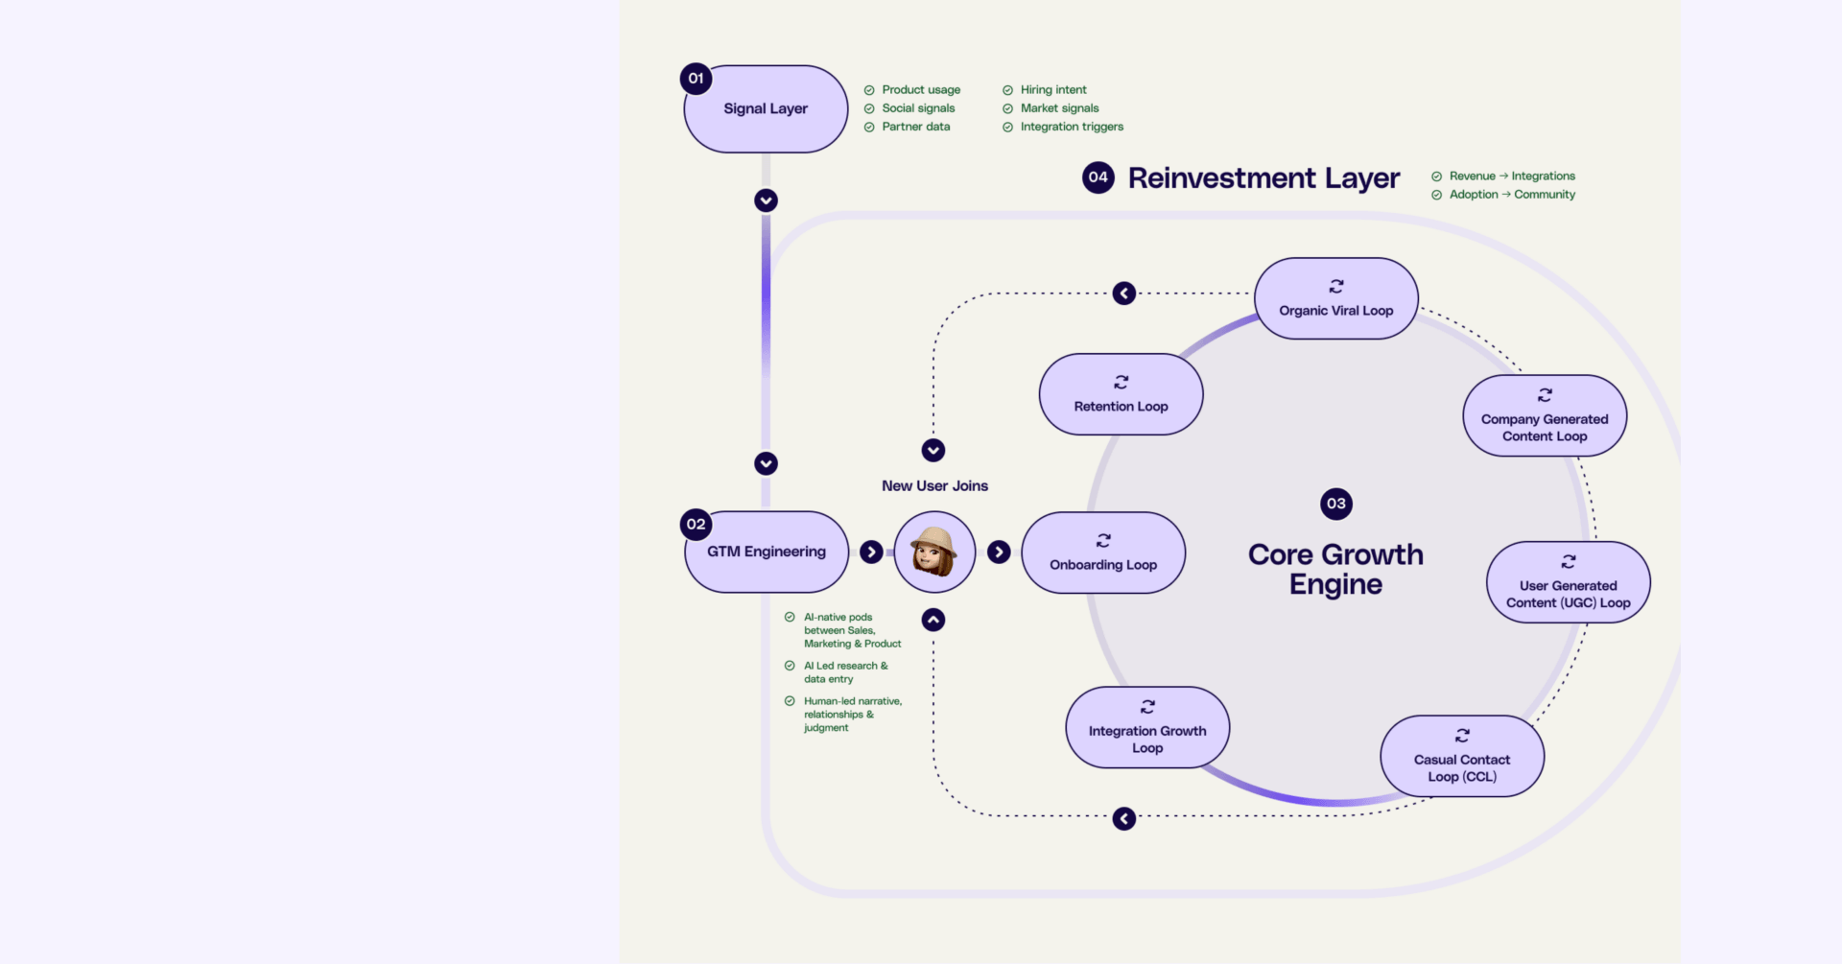Click the 03 badge above Core Growth Engine
The height and width of the screenshot is (964, 1842).
1335,503
